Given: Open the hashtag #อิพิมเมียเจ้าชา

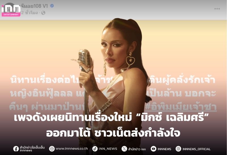Looking at the screenshot, I should pyautogui.click(x=181, y=107).
